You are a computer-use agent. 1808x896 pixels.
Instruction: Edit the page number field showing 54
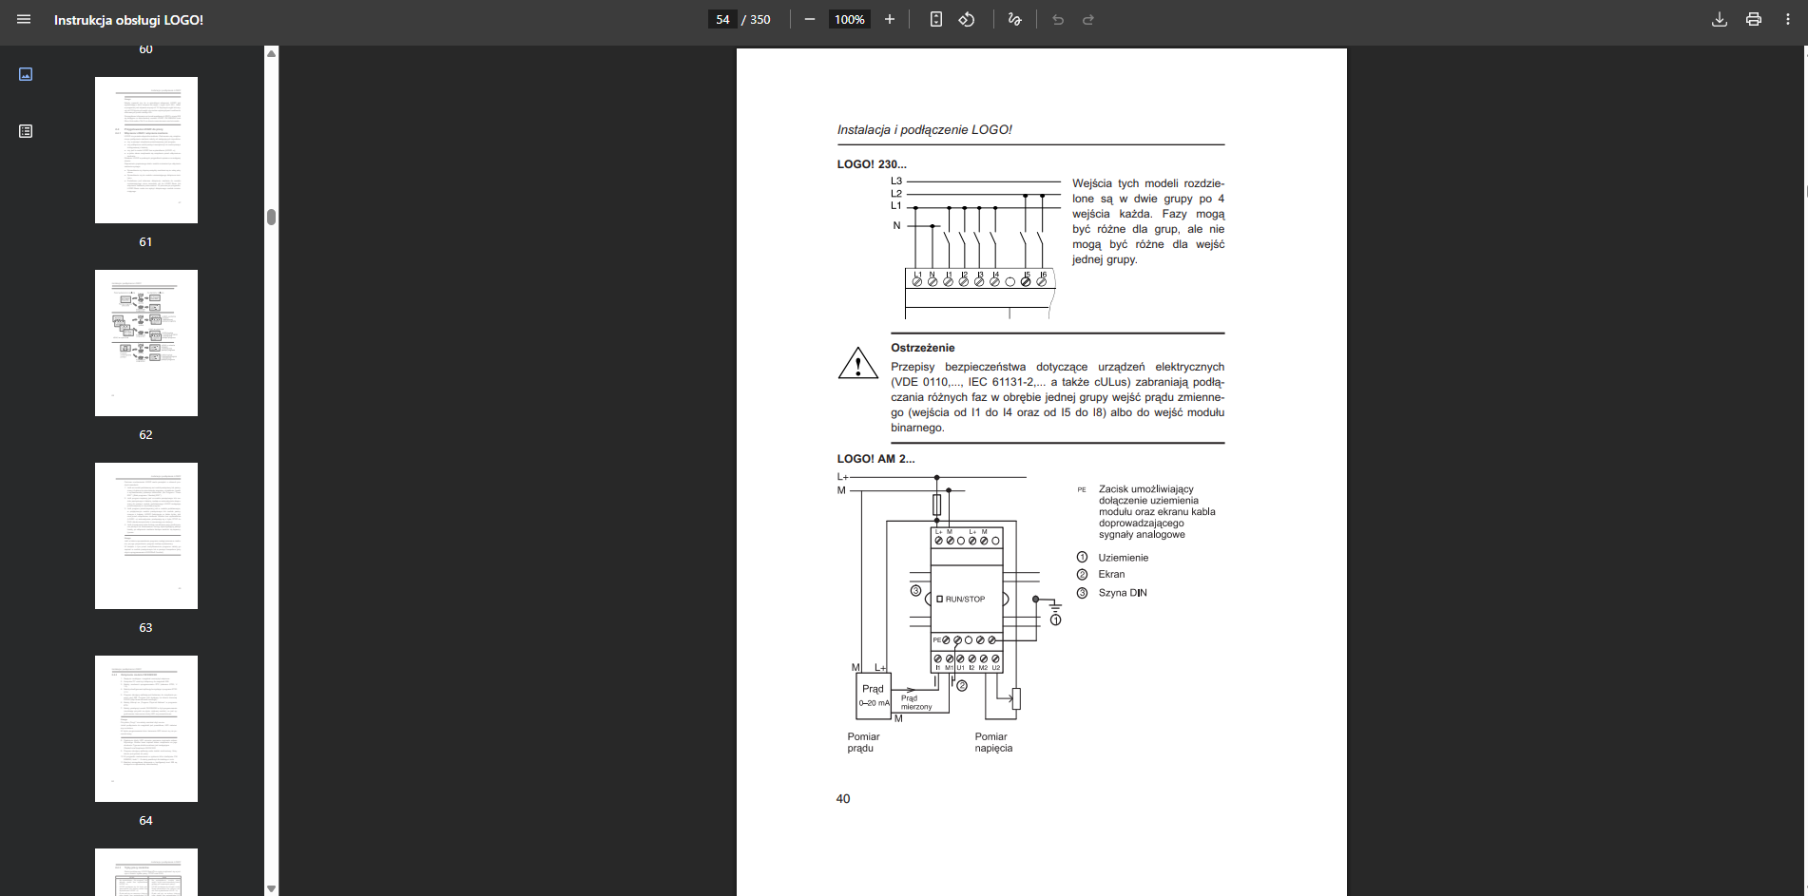pos(722,19)
